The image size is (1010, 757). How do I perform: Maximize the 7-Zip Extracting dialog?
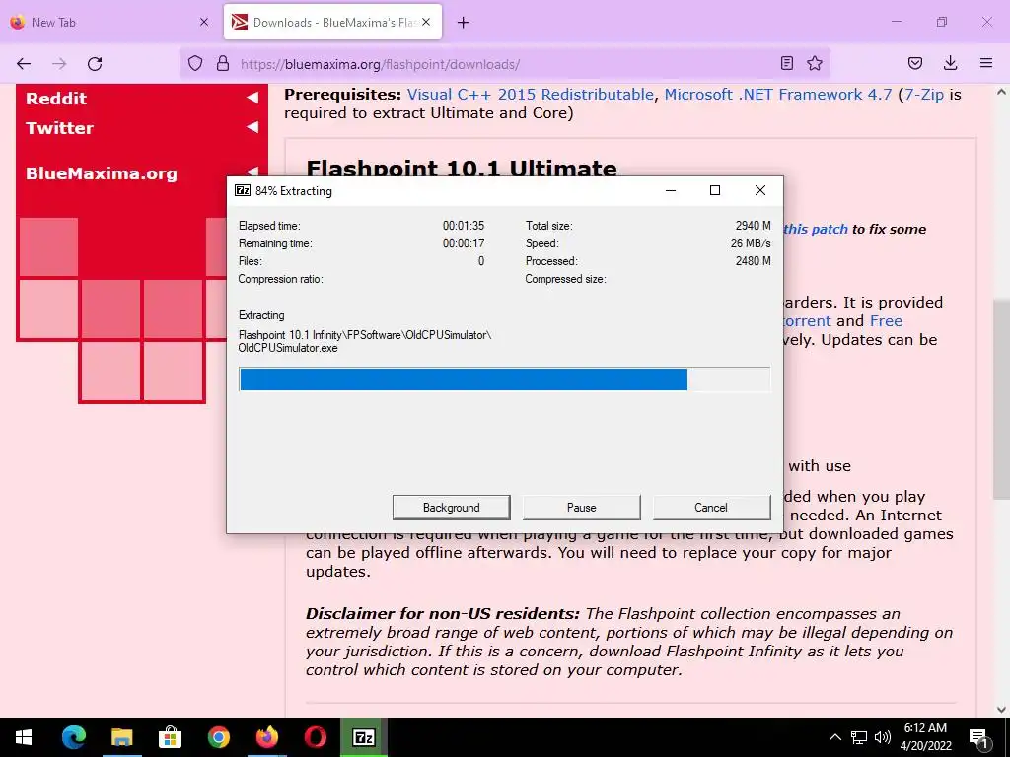[x=715, y=190]
